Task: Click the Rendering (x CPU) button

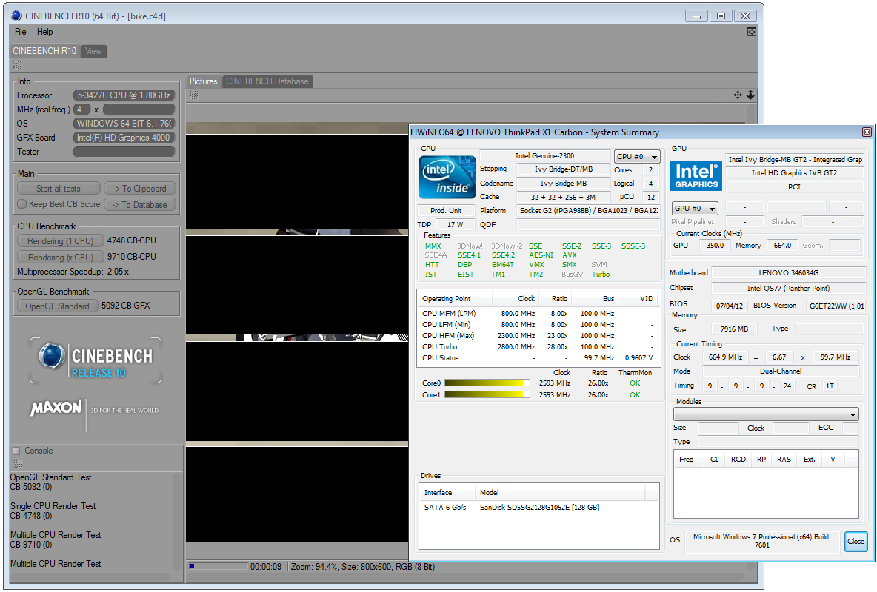Action: click(x=60, y=257)
